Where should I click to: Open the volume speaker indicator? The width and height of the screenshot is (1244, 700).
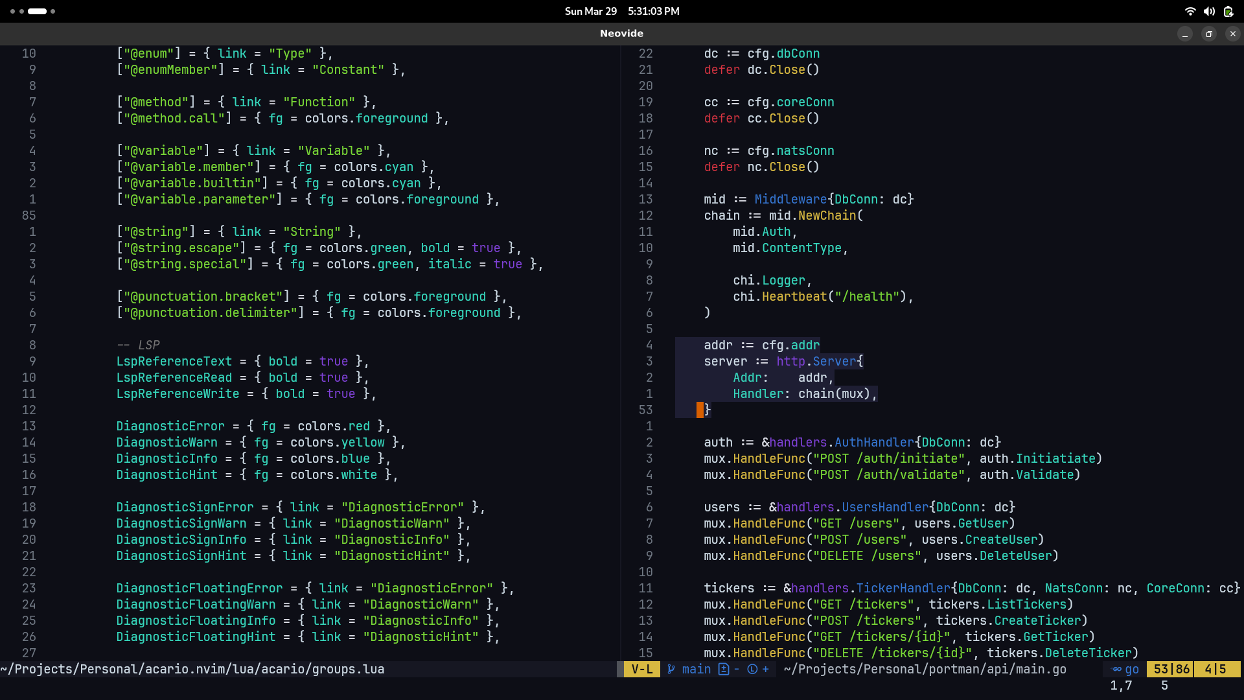point(1209,11)
